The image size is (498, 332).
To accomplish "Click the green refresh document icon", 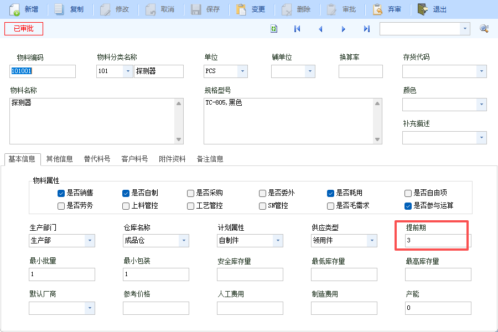I will pyautogui.click(x=274, y=29).
